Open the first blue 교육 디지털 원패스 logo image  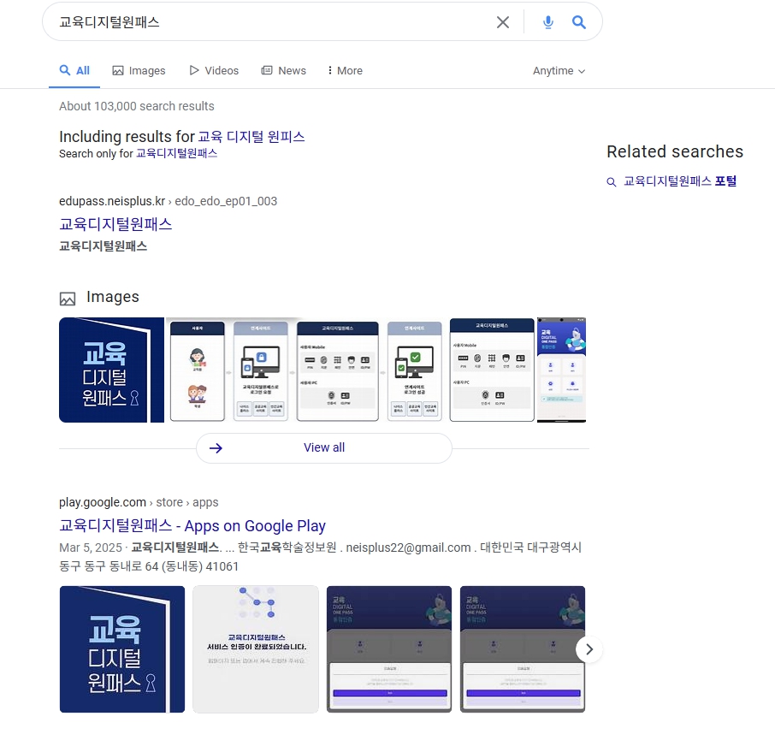pyautogui.click(x=111, y=370)
